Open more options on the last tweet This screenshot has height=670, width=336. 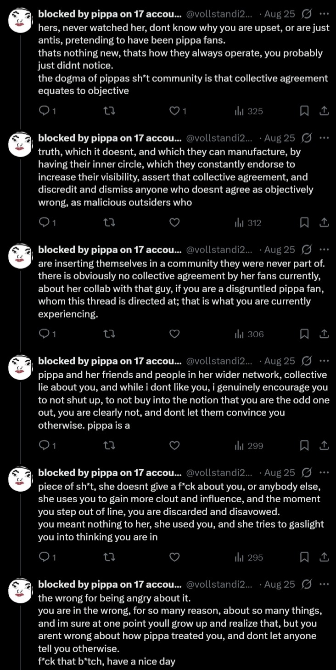[x=324, y=585]
